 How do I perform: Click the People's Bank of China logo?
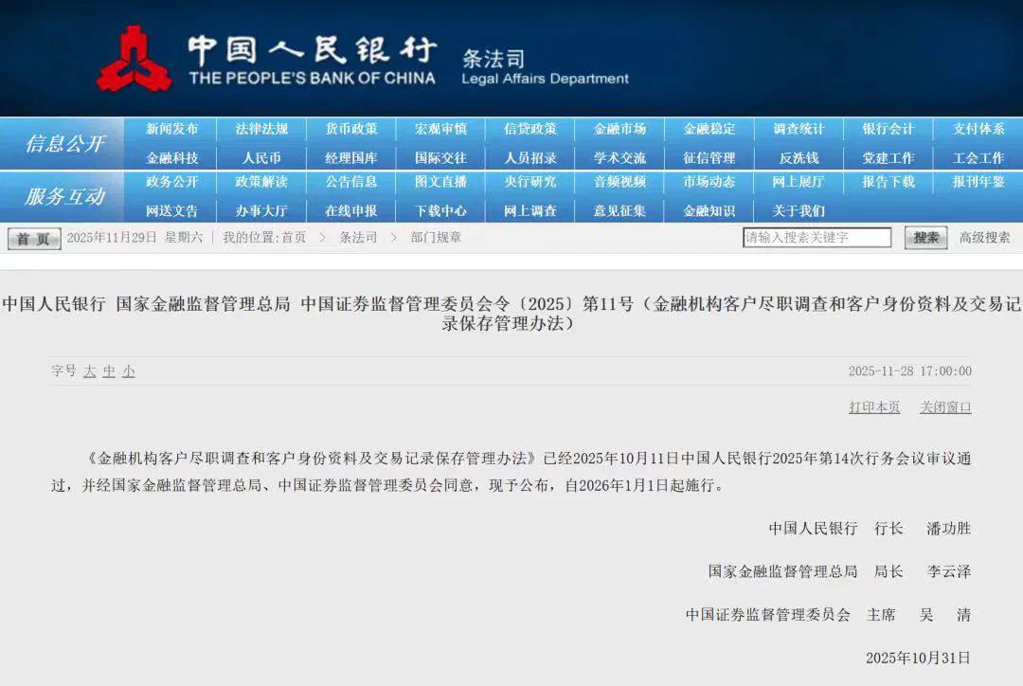pyautogui.click(x=135, y=59)
